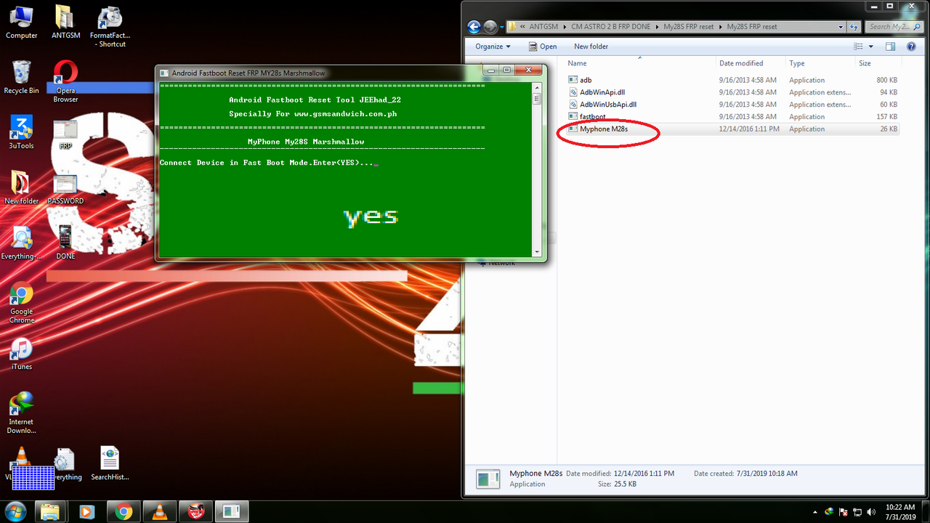
Task: Open Windows Media Player from taskbar
Action: pos(86,511)
